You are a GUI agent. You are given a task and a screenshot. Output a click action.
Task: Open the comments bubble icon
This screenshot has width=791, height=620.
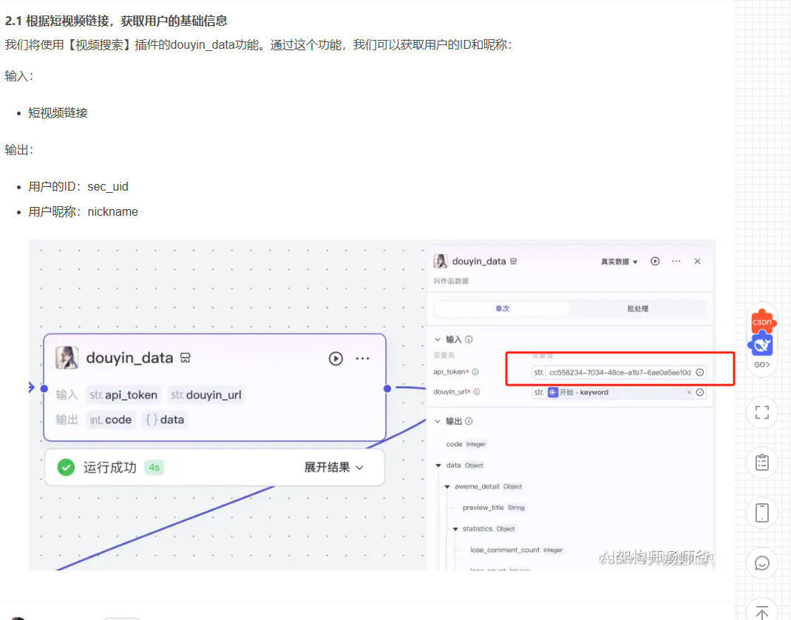click(761, 563)
